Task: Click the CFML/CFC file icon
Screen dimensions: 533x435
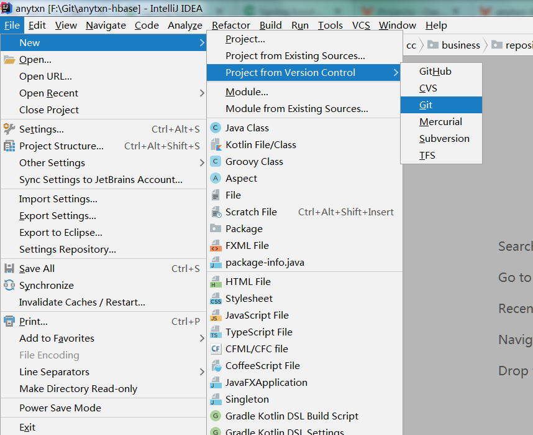Action: 216,349
